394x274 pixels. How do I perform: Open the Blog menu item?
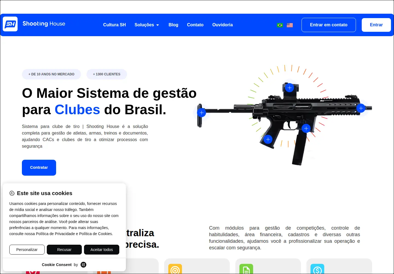(x=173, y=25)
